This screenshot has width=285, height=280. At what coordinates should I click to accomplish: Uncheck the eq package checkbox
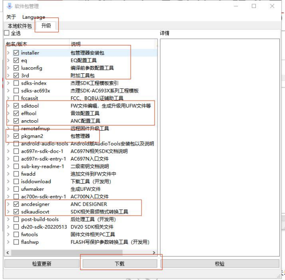(16, 61)
